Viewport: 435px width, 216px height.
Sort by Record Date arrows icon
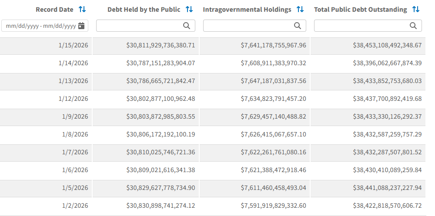[82, 9]
